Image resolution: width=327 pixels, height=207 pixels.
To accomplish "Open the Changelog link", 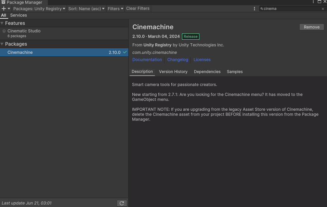I will click(178, 59).
